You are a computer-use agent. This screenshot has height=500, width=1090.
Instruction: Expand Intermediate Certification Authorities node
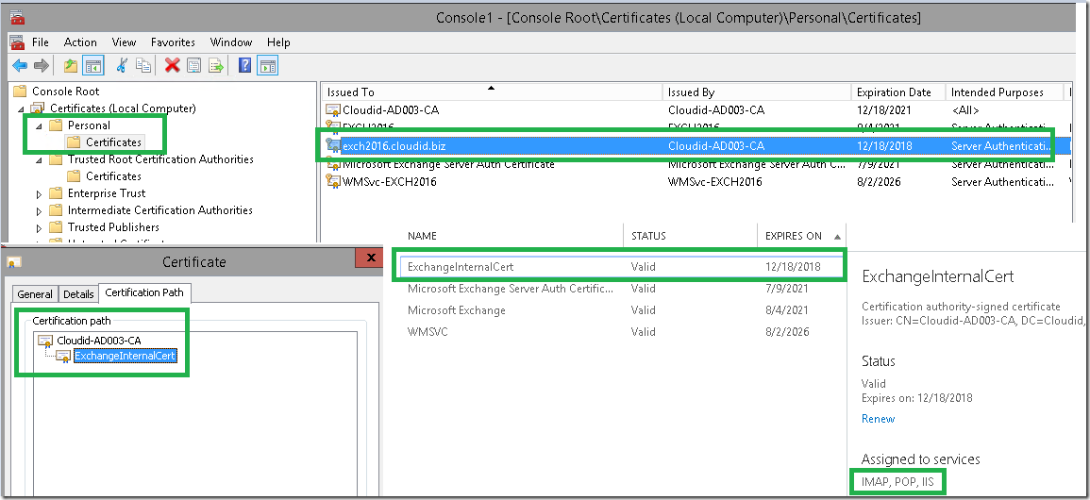point(40,210)
